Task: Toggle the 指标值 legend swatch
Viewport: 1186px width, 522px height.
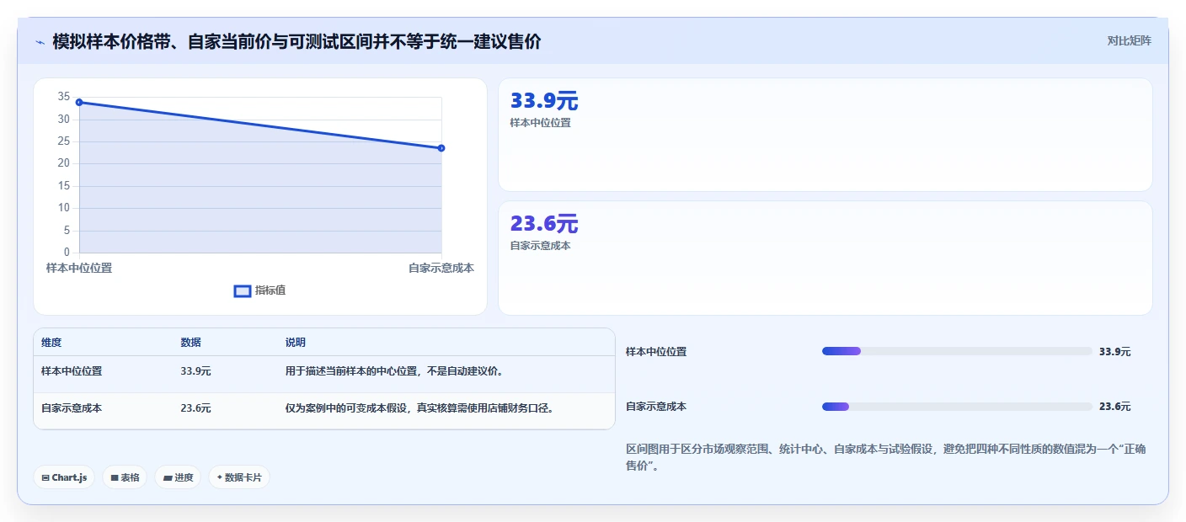Action: tap(243, 290)
